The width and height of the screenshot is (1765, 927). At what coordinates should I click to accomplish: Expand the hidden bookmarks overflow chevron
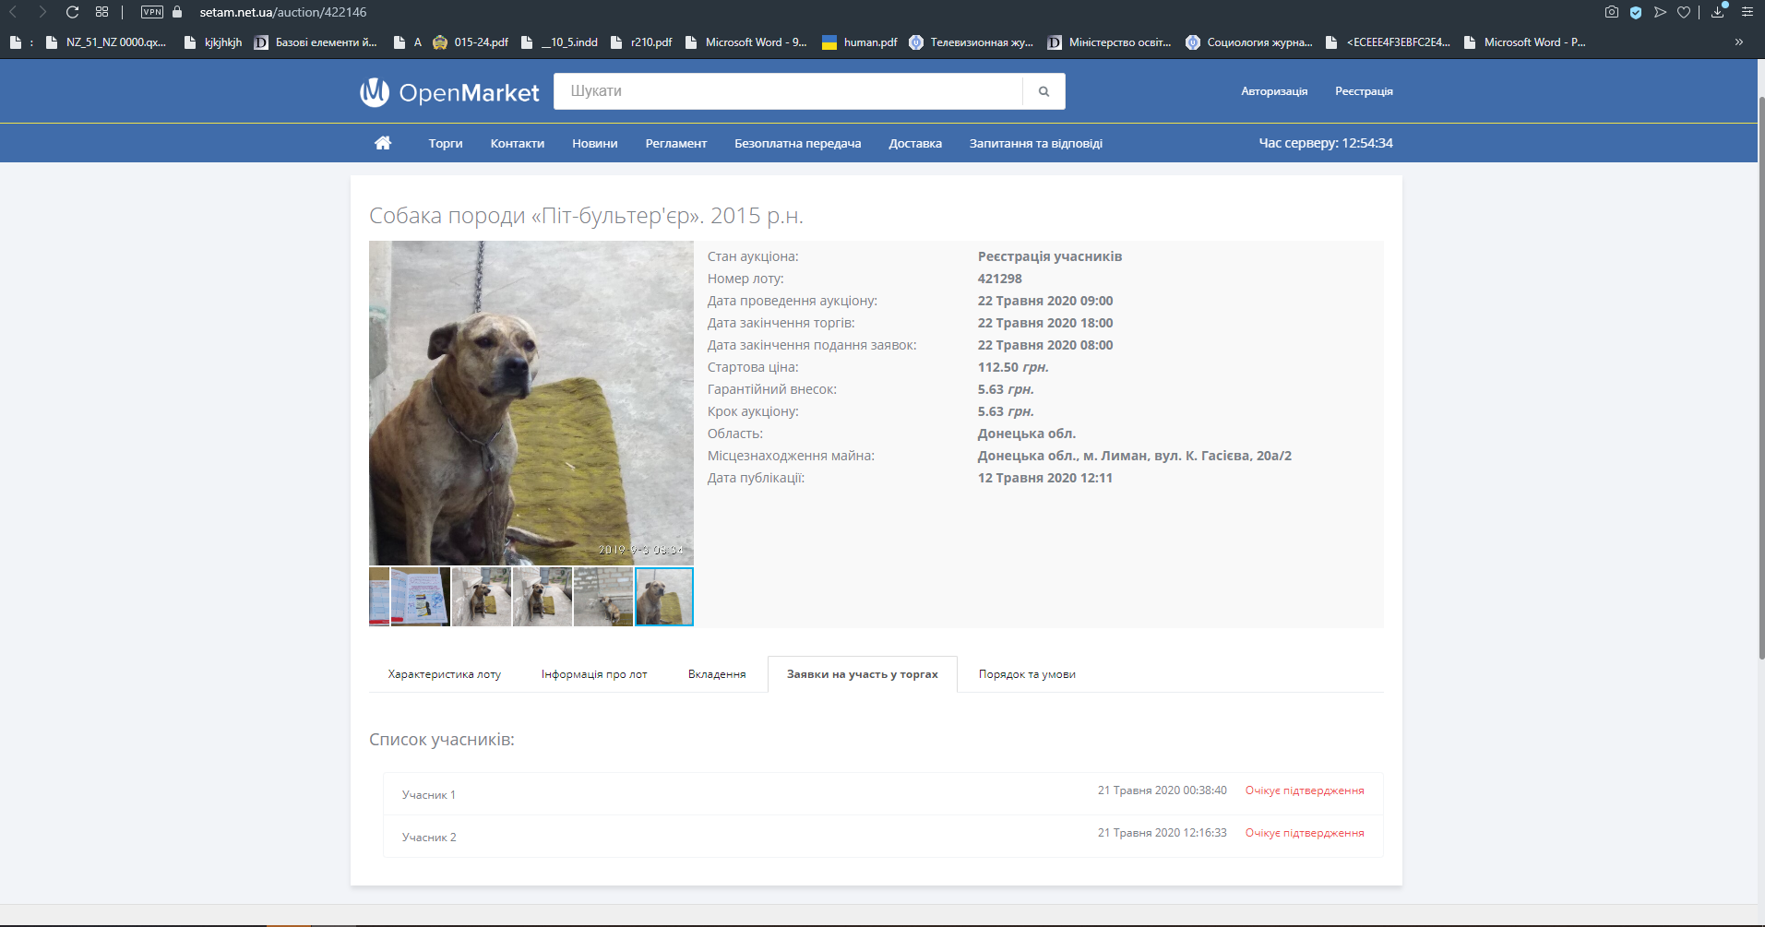pyautogui.click(x=1739, y=42)
